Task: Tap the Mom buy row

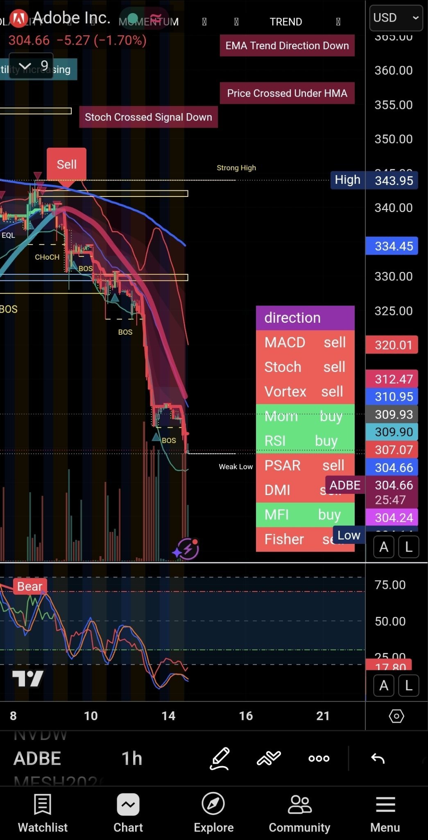Action: pyautogui.click(x=305, y=416)
